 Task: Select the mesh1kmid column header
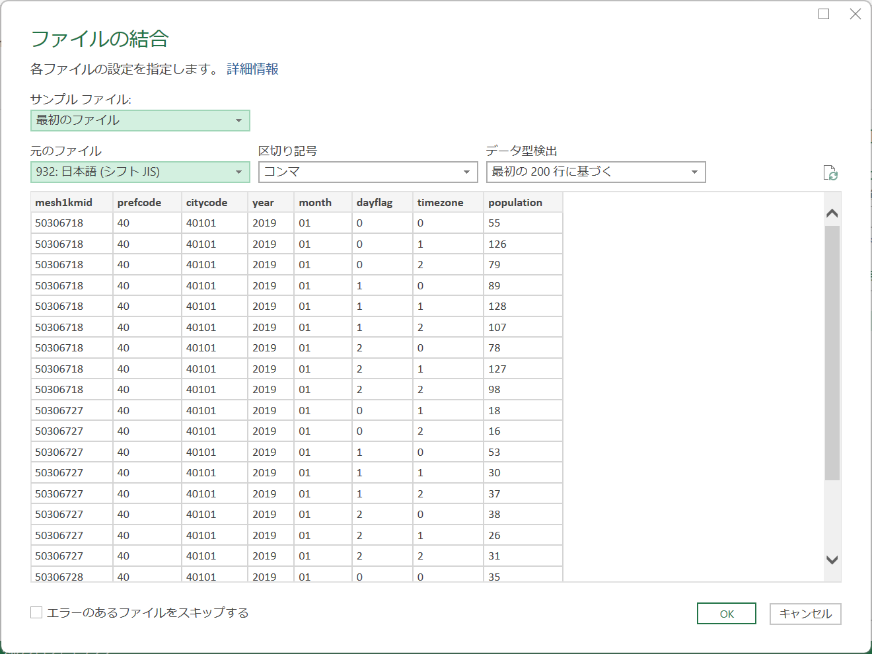point(64,203)
